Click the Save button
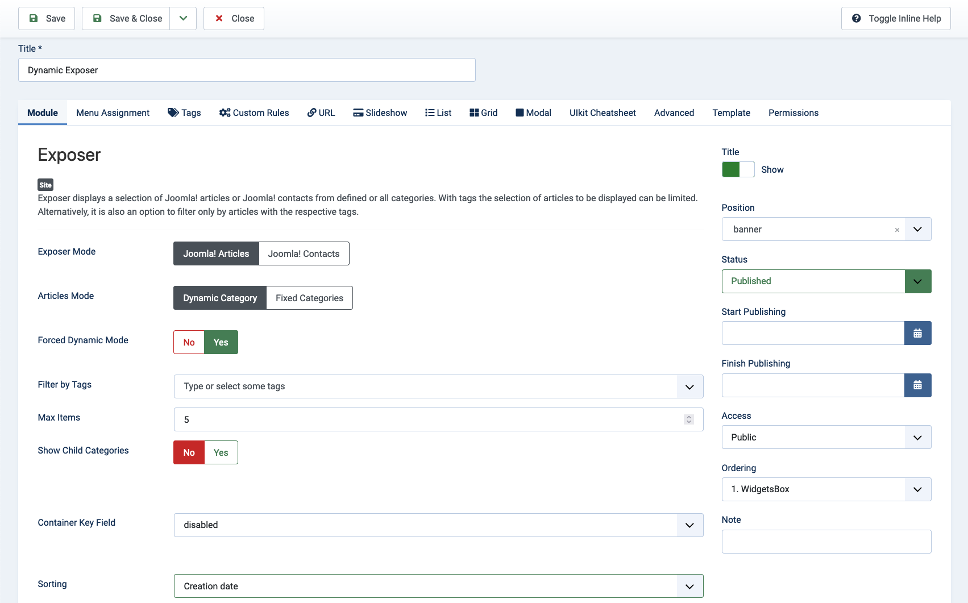The image size is (968, 603). coord(47,18)
